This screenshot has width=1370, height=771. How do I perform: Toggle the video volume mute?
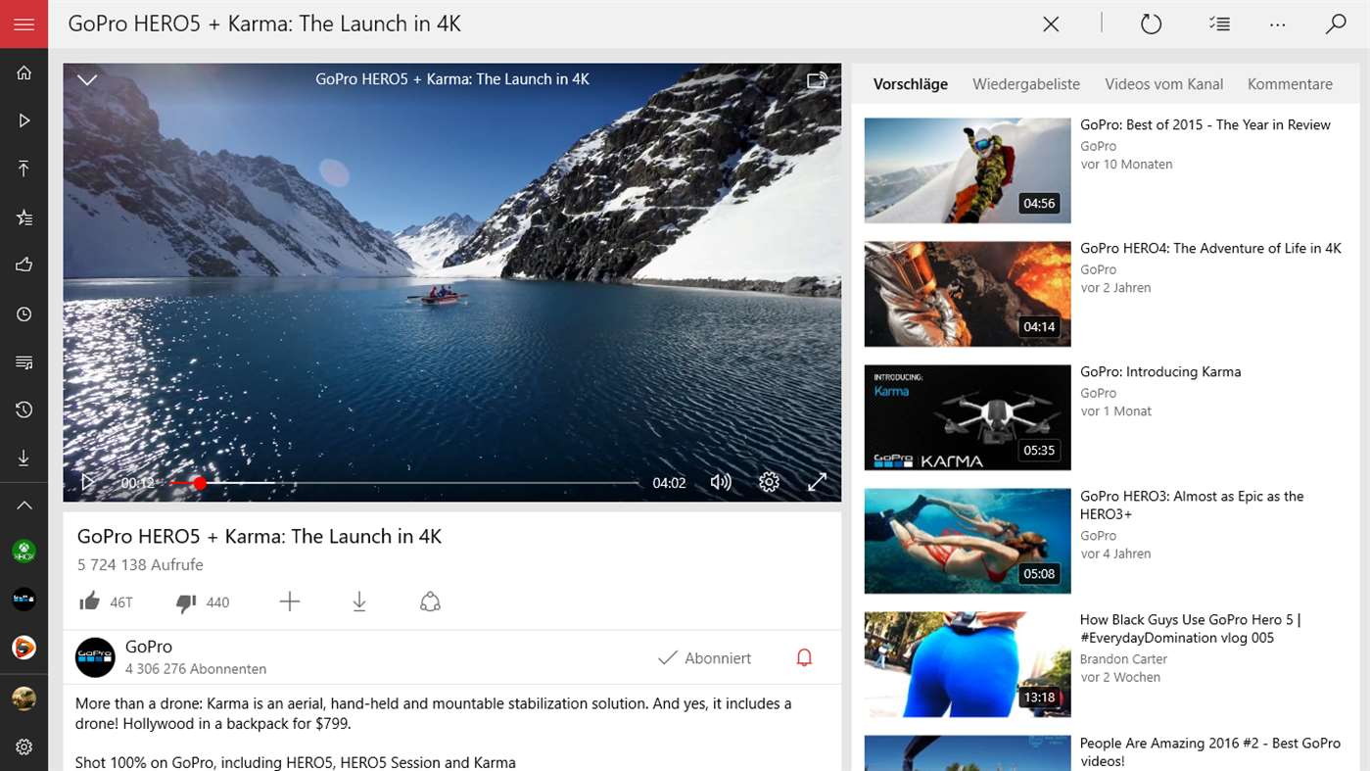tap(721, 482)
